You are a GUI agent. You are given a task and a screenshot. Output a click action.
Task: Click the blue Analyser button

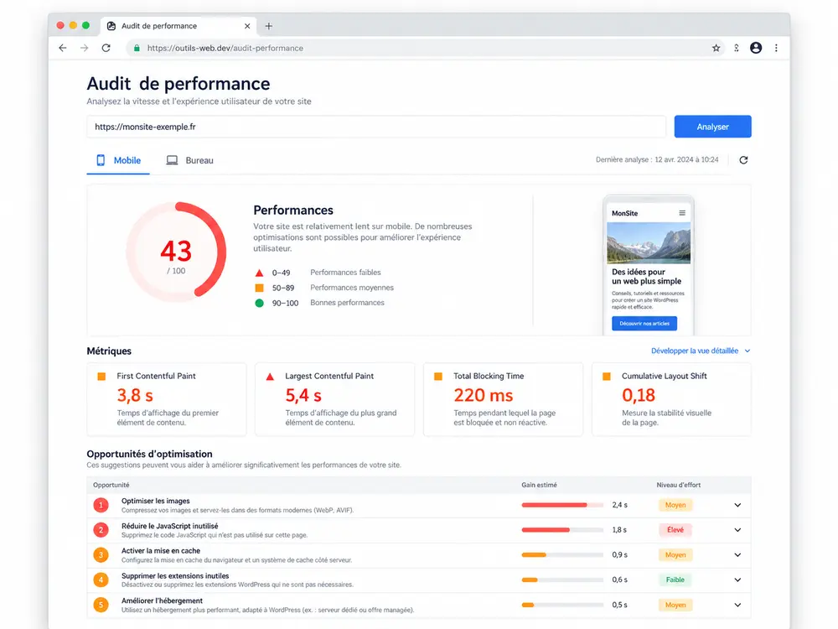(712, 127)
